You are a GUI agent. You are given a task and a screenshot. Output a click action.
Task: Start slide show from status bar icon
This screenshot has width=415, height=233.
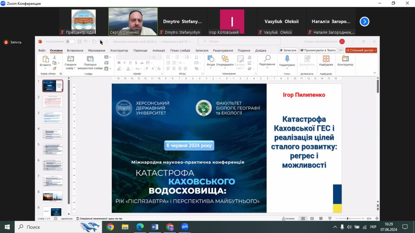point(330,218)
